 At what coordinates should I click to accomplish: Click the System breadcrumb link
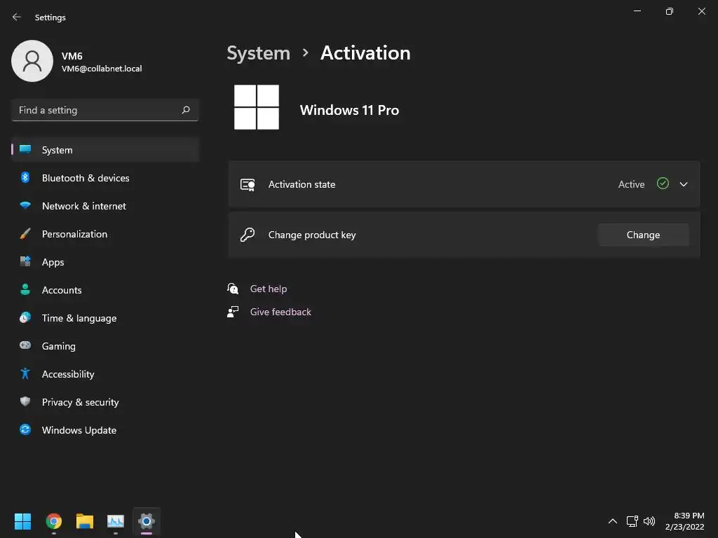[x=258, y=53]
